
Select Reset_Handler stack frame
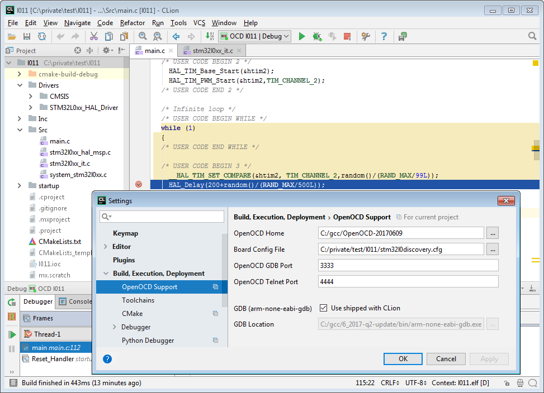point(56,359)
